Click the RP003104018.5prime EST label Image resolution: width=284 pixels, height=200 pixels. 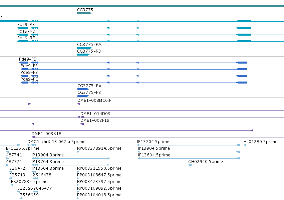coord(99,195)
